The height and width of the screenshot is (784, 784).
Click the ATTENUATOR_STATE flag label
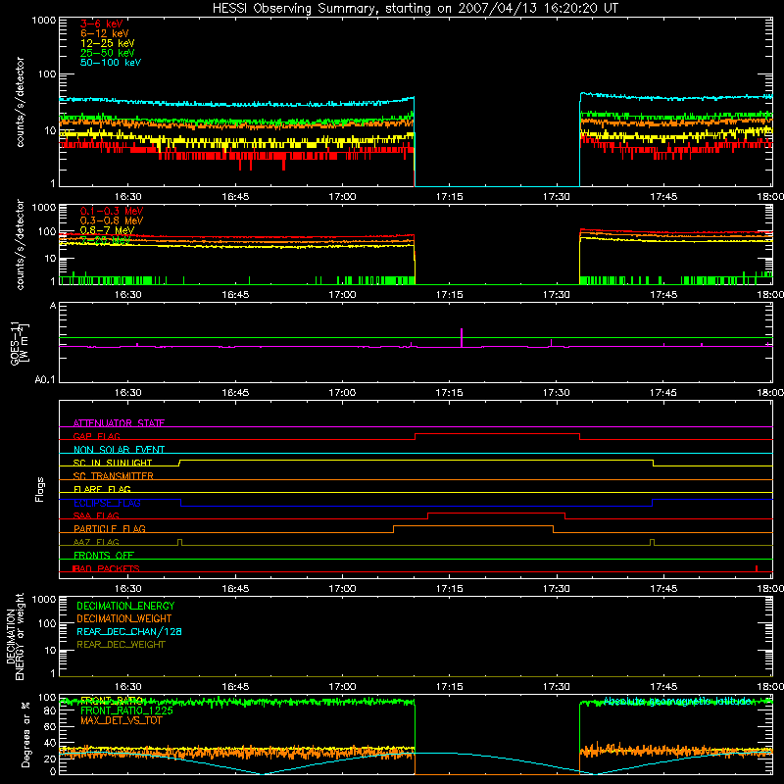(x=119, y=423)
